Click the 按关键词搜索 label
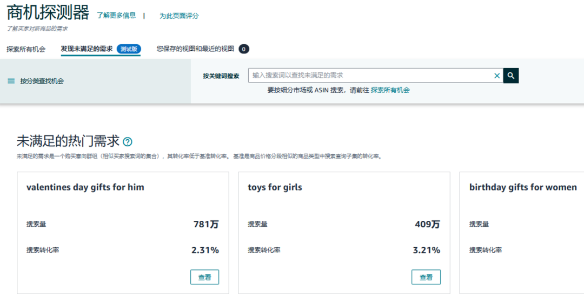The image size is (584, 298). click(x=221, y=76)
